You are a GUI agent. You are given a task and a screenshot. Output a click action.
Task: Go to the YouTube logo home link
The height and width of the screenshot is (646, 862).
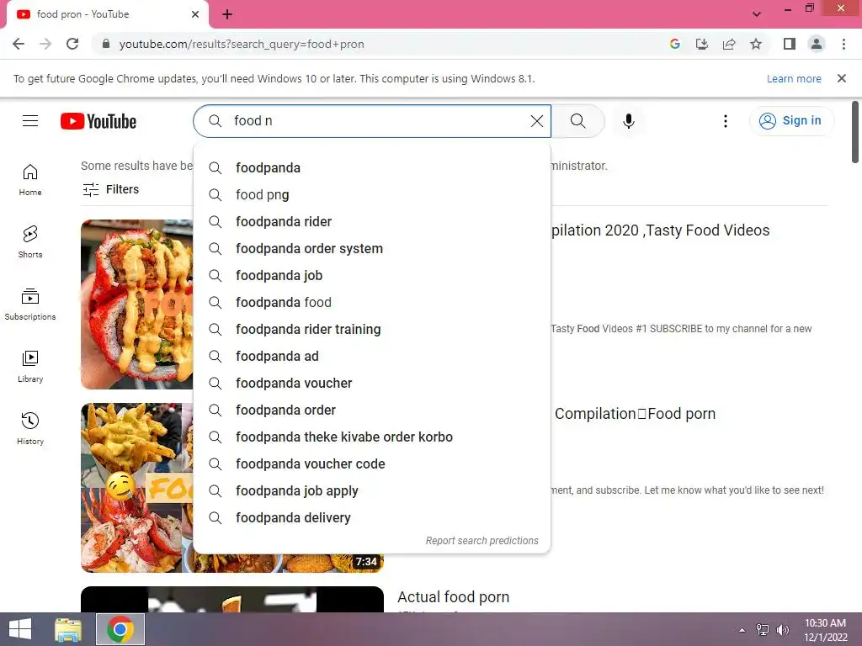(98, 121)
